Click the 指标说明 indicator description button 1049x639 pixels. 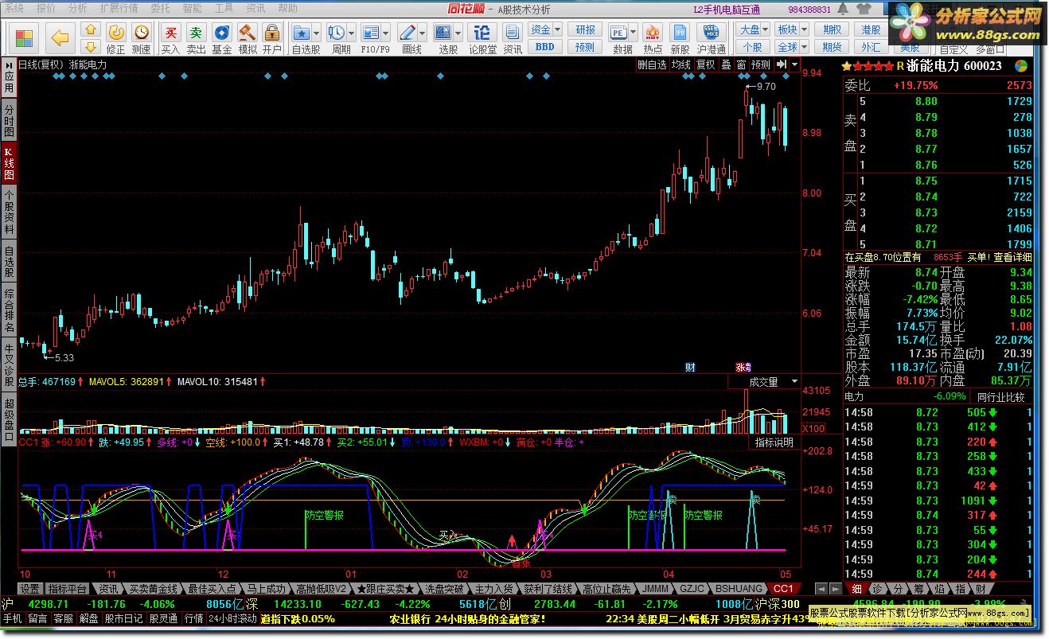(774, 442)
